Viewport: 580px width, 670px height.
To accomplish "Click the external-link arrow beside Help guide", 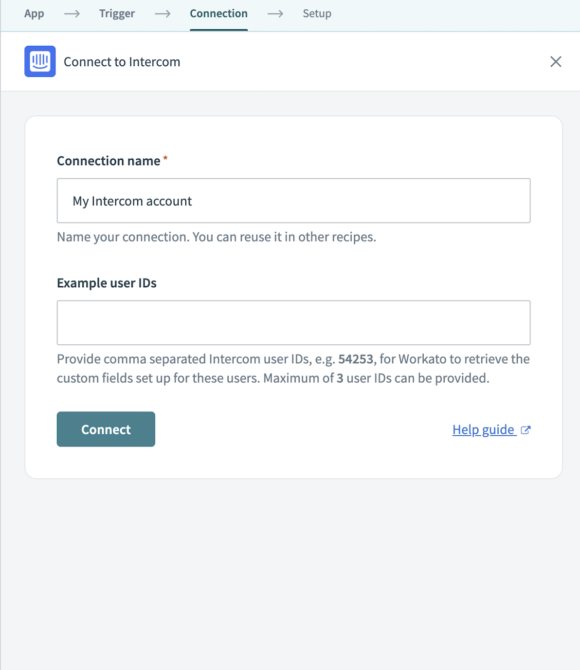I will pos(526,429).
